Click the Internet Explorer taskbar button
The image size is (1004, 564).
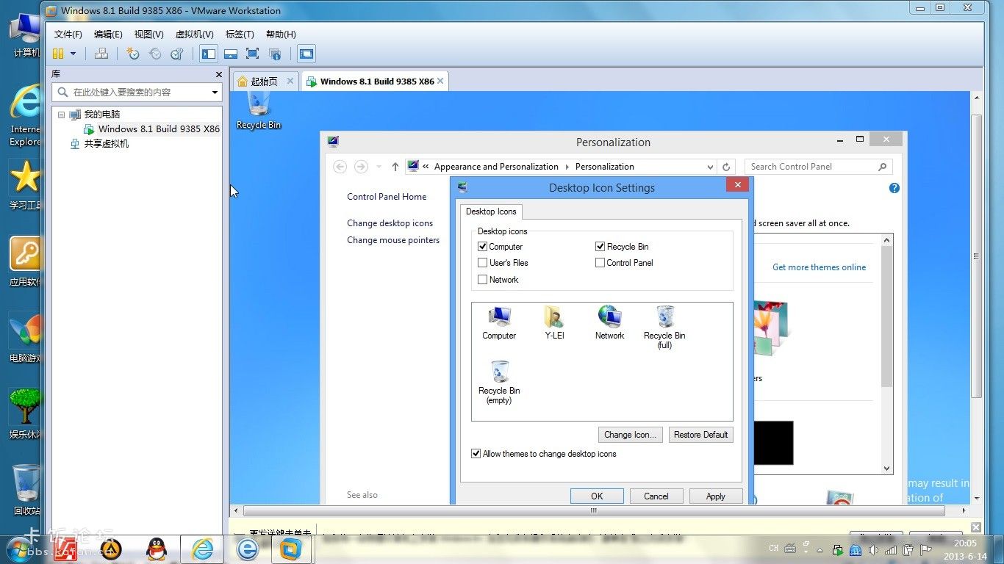click(202, 549)
